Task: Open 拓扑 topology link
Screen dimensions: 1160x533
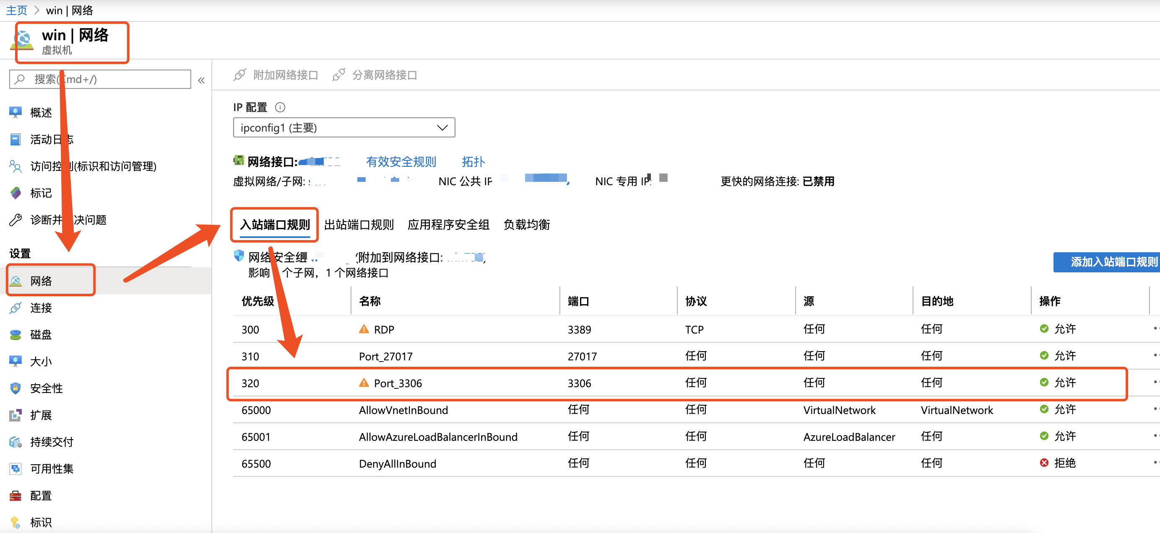Action: 473,161
